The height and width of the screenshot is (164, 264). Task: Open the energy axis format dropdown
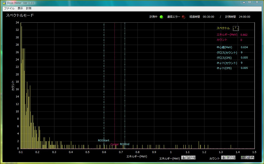[x=193, y=158]
